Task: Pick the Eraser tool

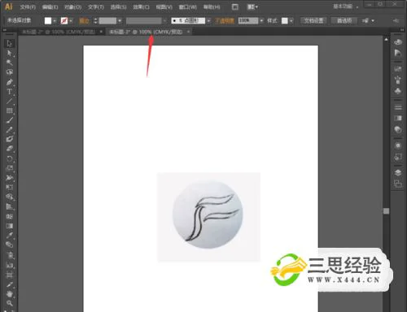Action: [9, 149]
